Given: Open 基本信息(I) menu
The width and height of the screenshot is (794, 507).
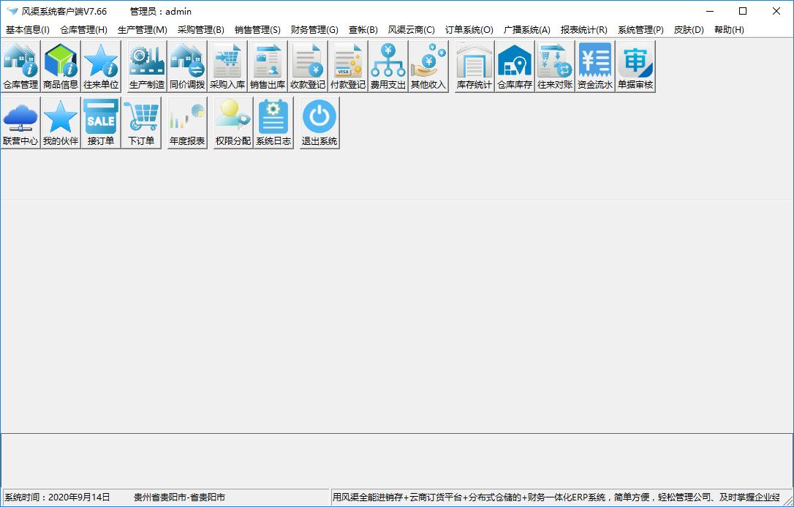Looking at the screenshot, I should [27, 30].
